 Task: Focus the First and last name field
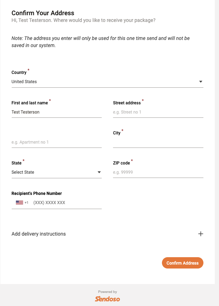(x=56, y=112)
